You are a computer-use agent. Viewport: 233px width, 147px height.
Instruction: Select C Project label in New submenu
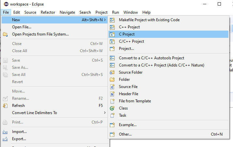click(x=127, y=34)
